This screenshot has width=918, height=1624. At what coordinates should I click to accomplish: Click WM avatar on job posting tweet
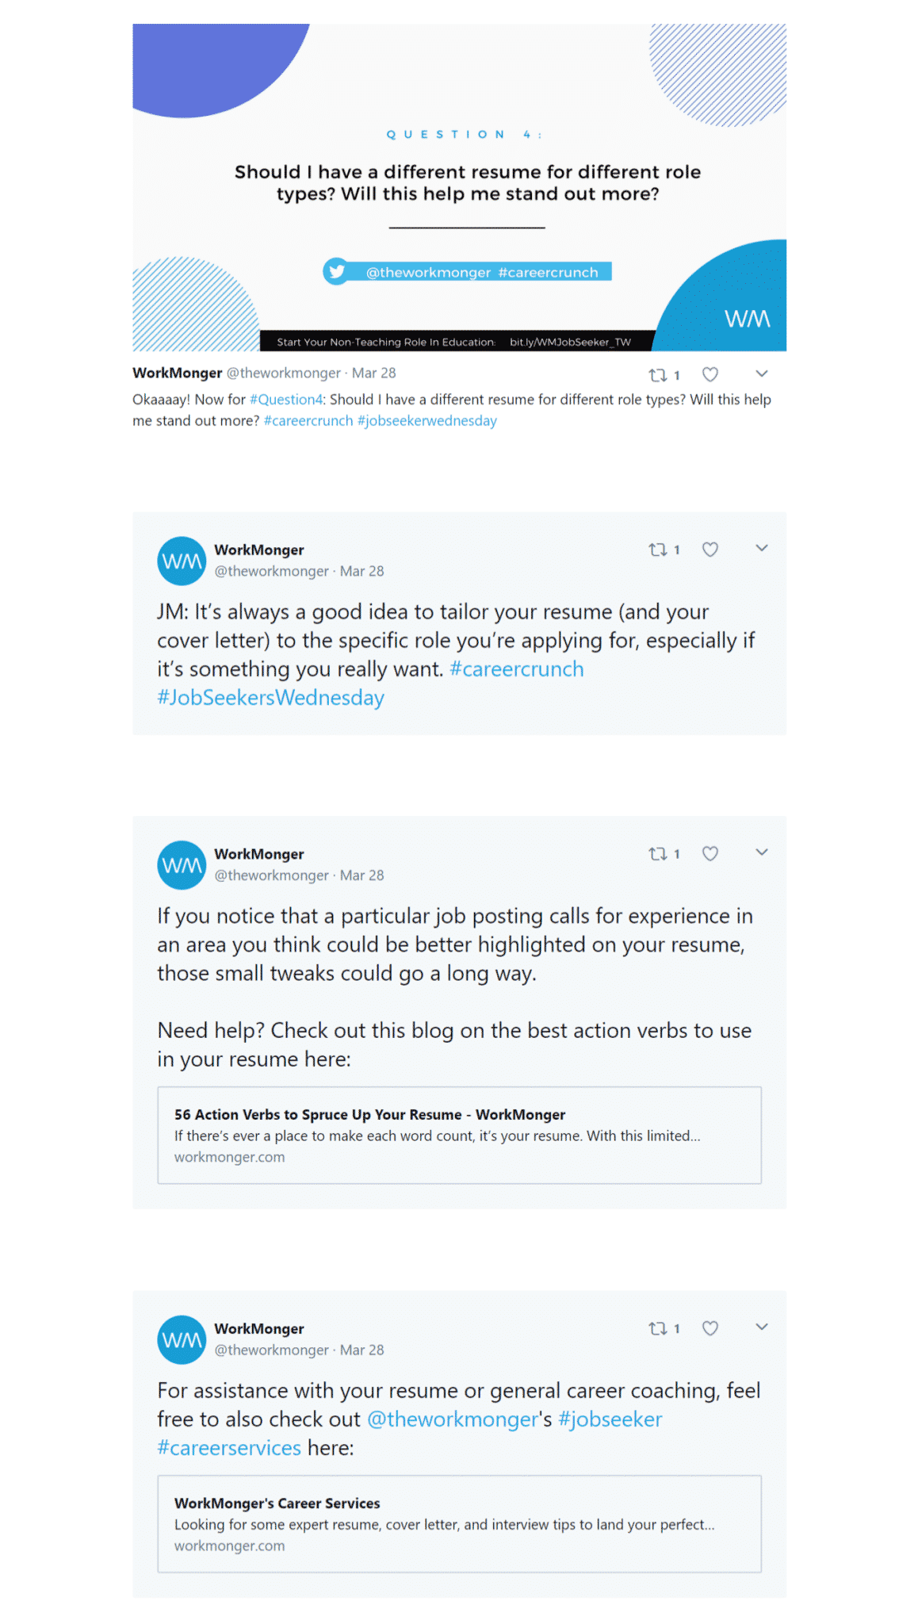(182, 865)
